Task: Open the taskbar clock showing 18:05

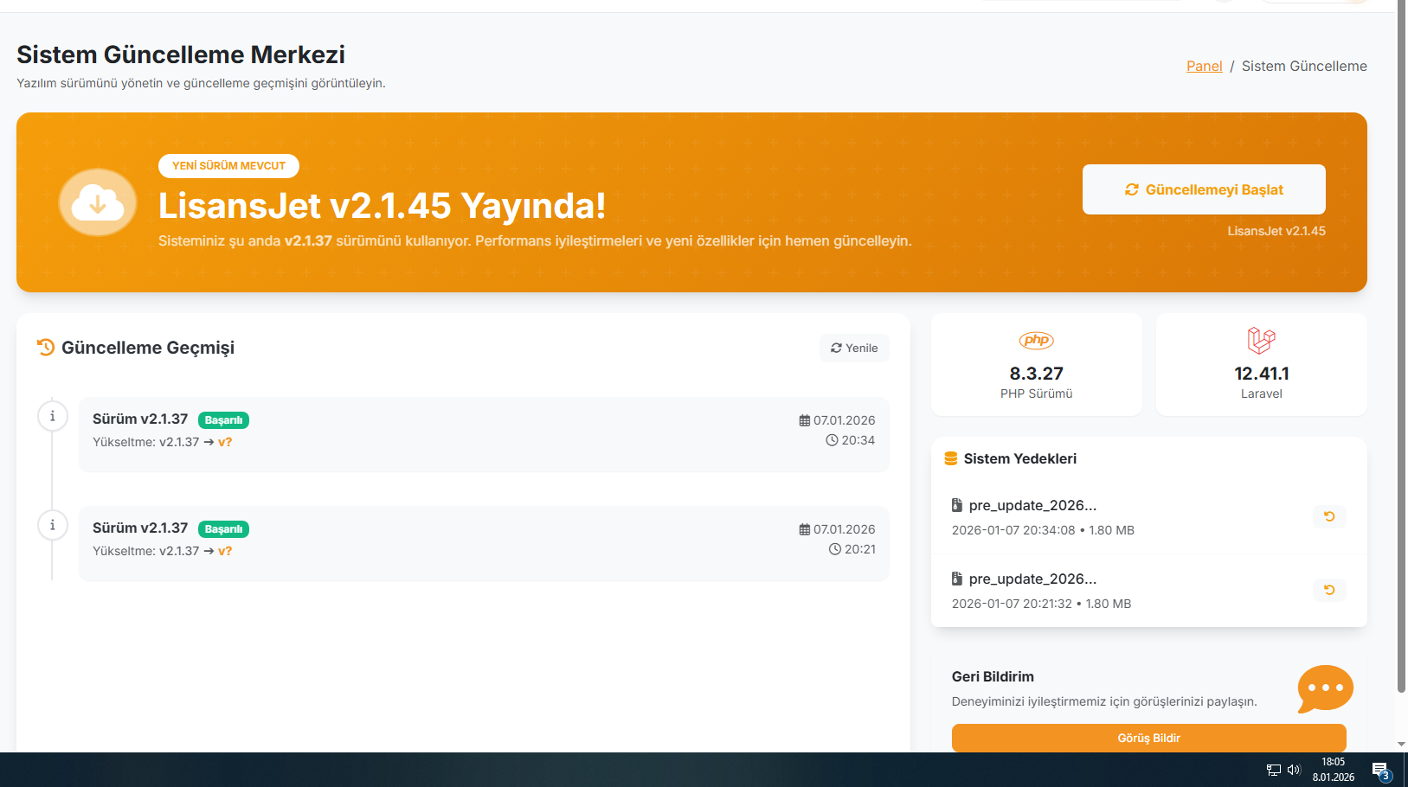Action: point(1334,770)
